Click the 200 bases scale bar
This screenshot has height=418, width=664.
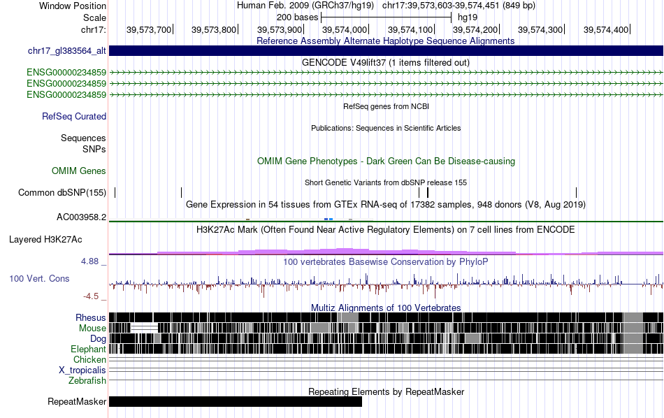pyautogui.click(x=386, y=17)
